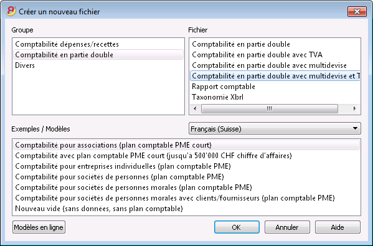This screenshot has width=373, height=246.
Task: Click the Fichier list horizontal scrollbar thumb
Action: (x=269, y=109)
